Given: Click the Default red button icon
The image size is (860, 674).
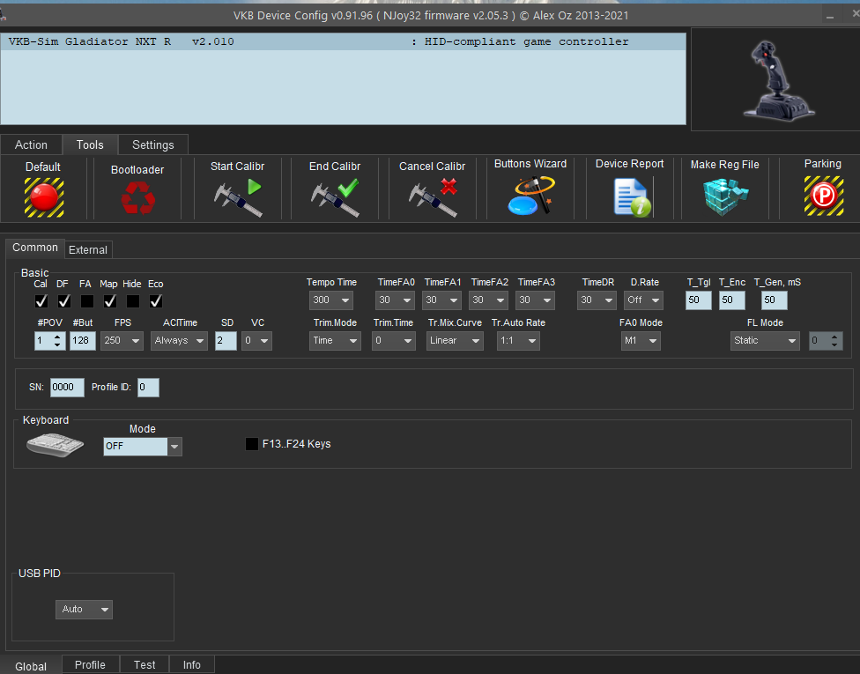Looking at the screenshot, I should pyautogui.click(x=44, y=197).
